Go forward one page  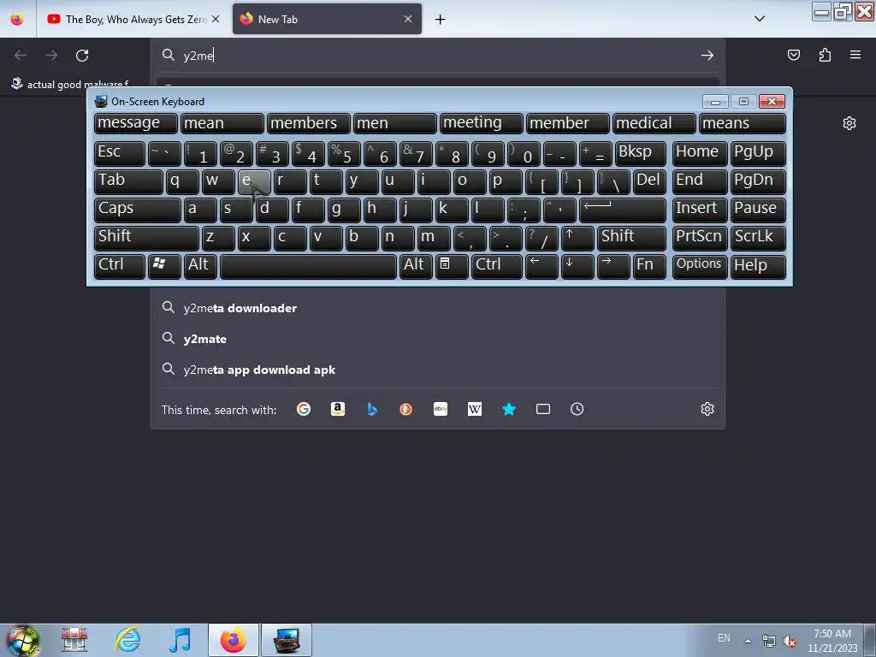51,56
